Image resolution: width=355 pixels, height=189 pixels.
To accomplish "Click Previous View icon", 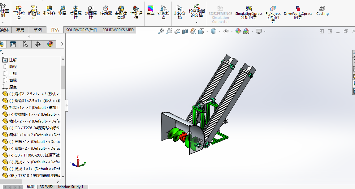I will pos(177,31).
